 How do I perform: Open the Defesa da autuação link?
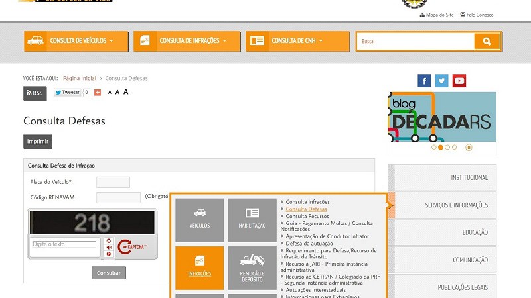pyautogui.click(x=309, y=244)
